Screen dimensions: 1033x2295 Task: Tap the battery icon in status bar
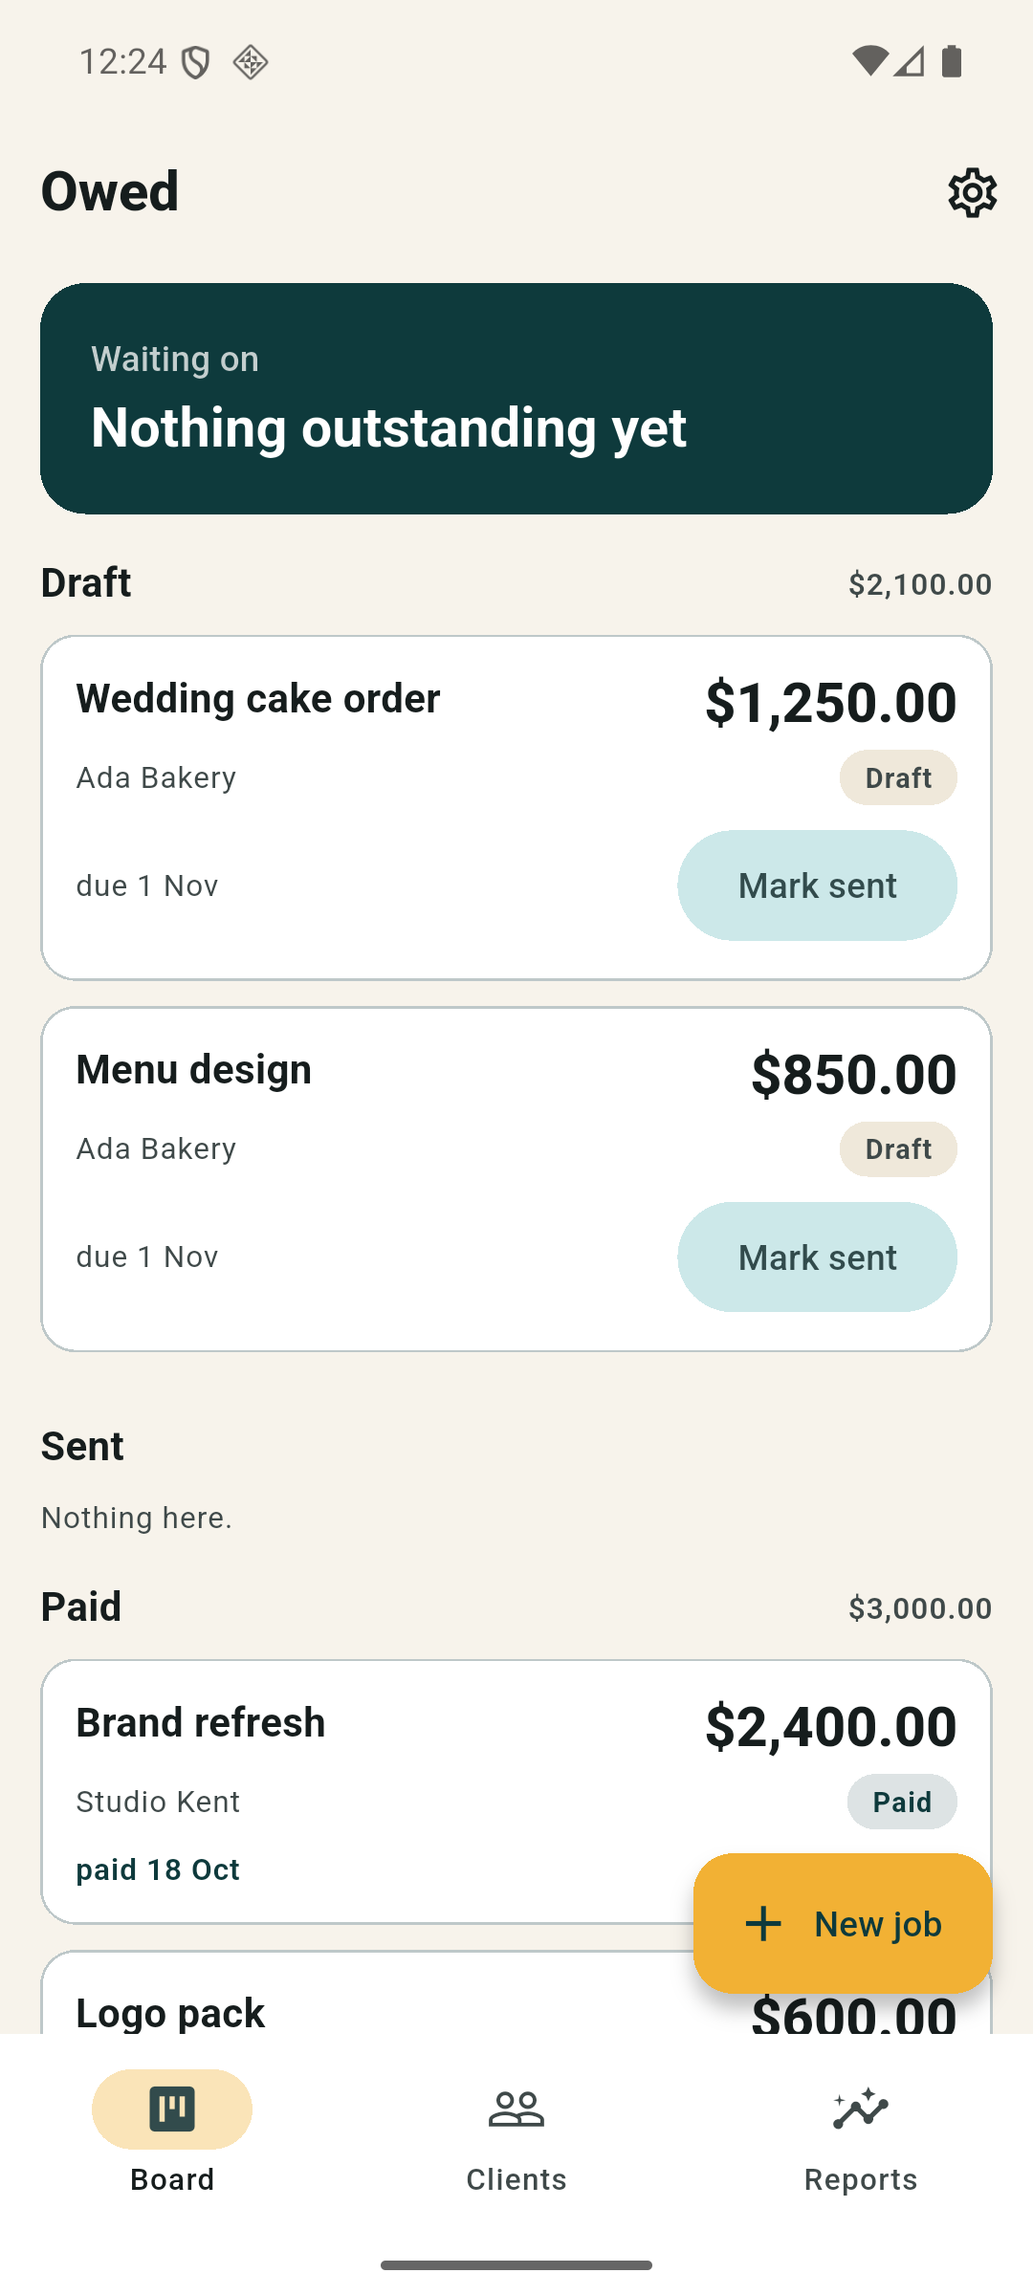coord(952,61)
